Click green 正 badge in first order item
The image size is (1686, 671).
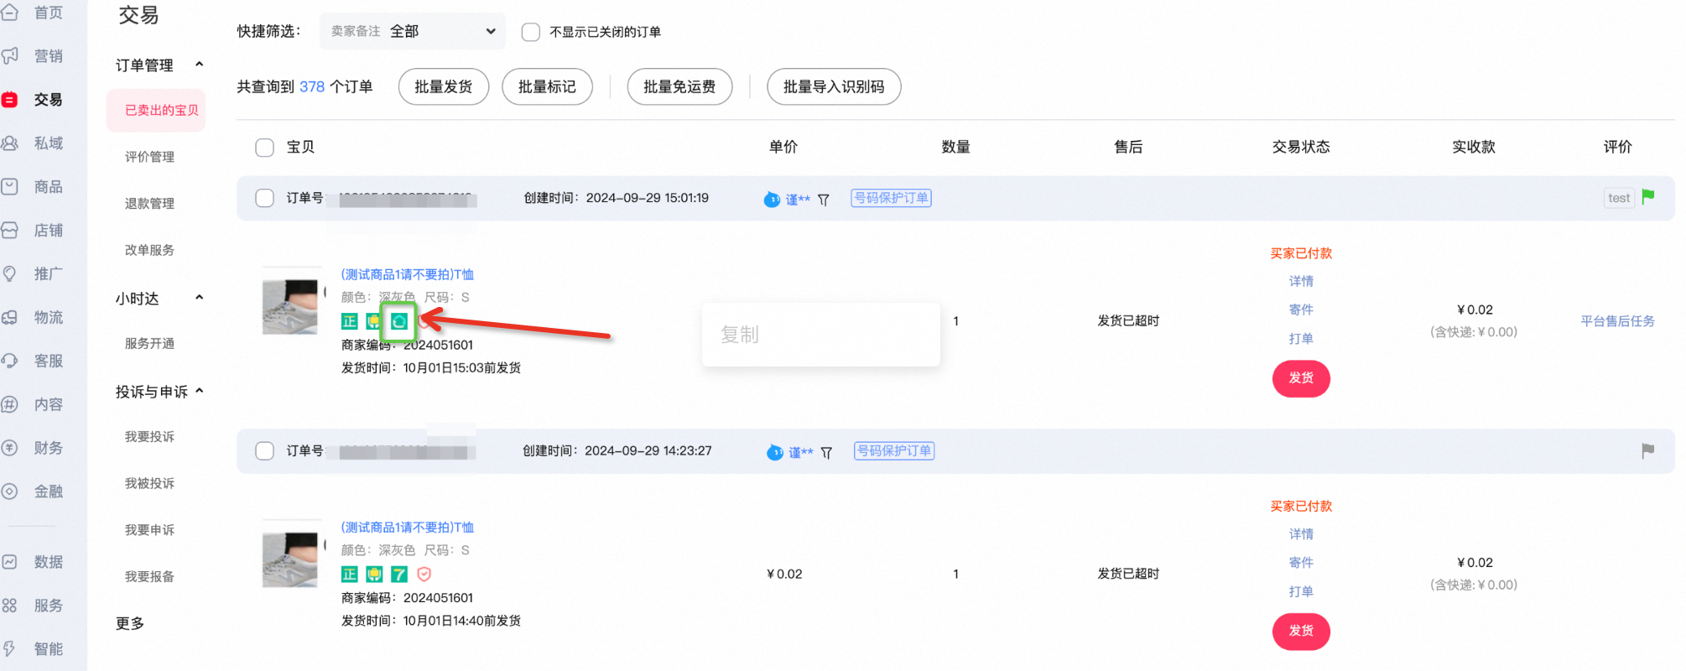[350, 321]
